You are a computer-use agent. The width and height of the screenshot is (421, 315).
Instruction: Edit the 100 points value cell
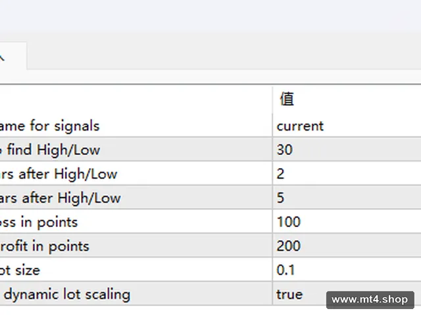[x=347, y=222]
